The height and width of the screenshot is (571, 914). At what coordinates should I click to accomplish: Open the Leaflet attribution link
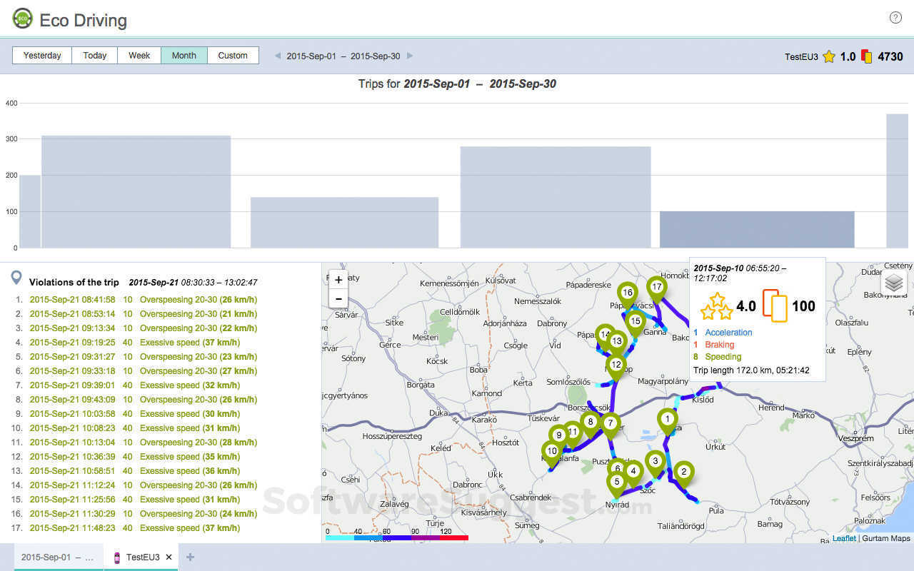click(x=843, y=538)
